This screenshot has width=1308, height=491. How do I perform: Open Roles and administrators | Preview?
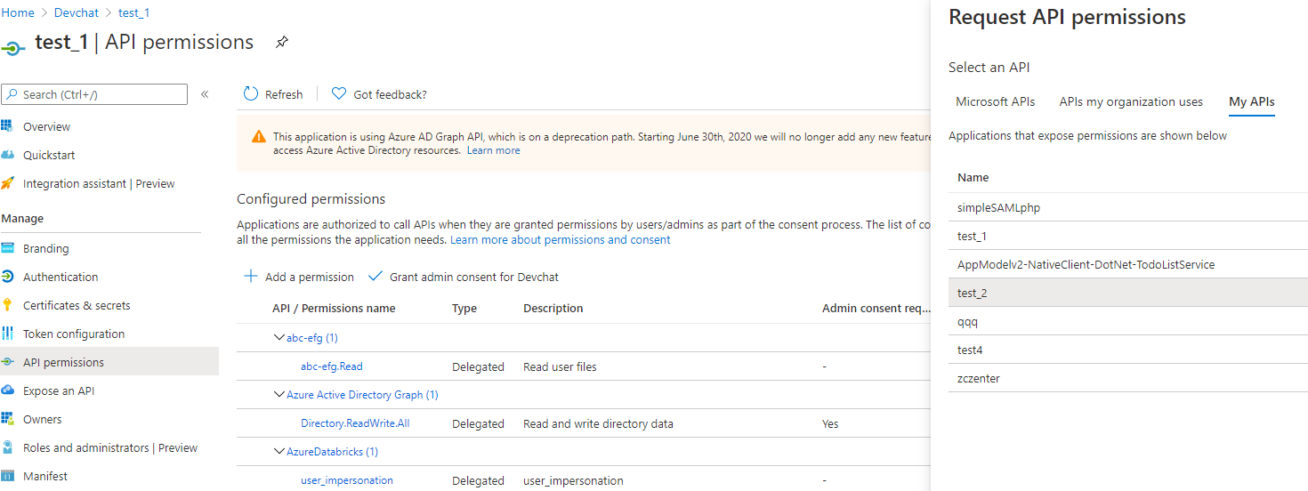(x=109, y=447)
